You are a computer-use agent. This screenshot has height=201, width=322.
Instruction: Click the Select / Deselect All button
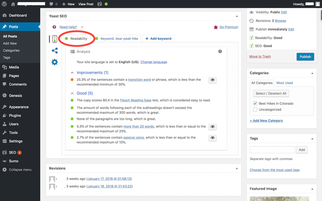tap(271, 93)
